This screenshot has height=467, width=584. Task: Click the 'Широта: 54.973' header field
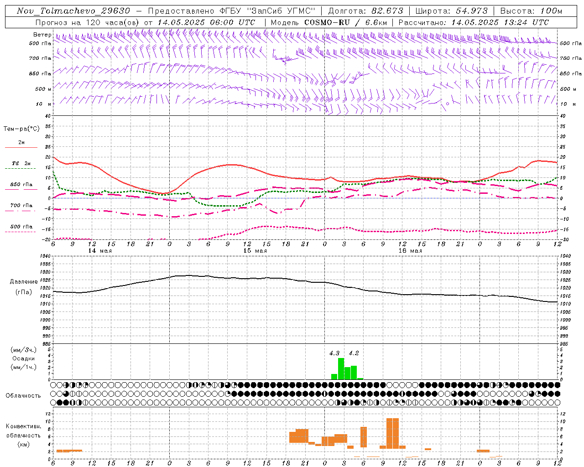[452, 11]
